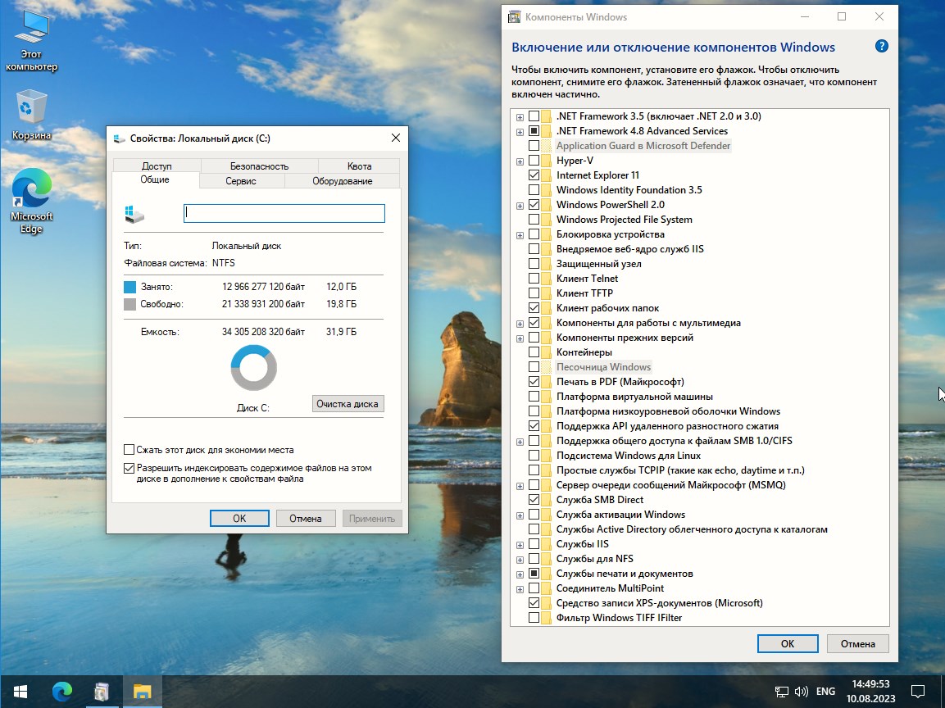Viewport: 945px width, 708px height.
Task: Open the Сервис tab
Action: point(241,181)
